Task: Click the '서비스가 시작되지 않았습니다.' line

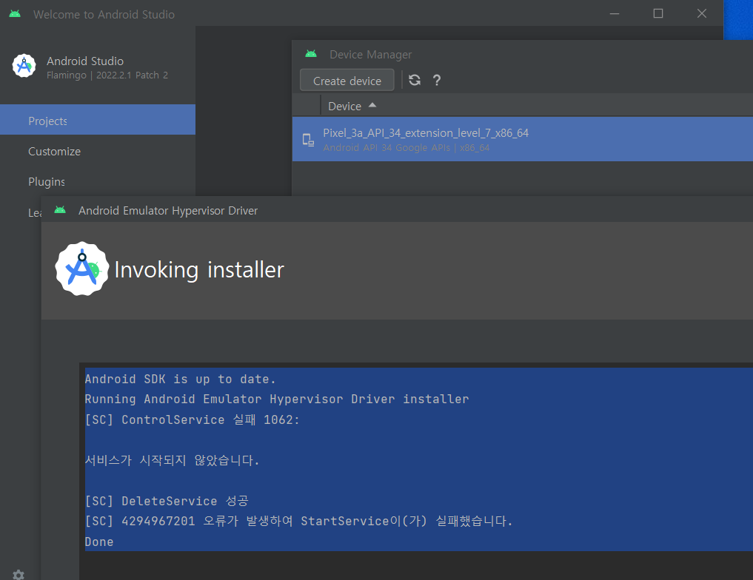Action: click(x=172, y=460)
